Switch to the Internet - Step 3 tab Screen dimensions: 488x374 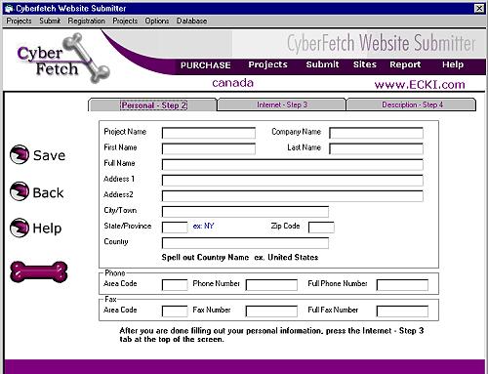(282, 104)
